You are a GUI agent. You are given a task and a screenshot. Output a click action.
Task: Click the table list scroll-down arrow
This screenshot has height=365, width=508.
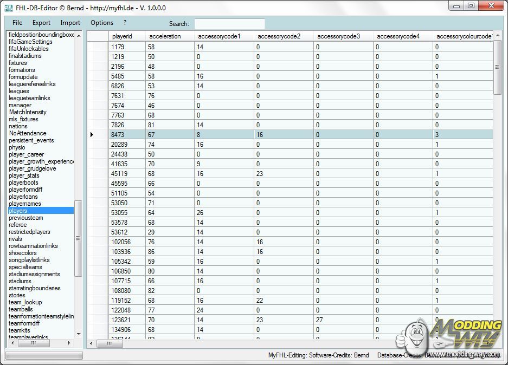[78, 334]
